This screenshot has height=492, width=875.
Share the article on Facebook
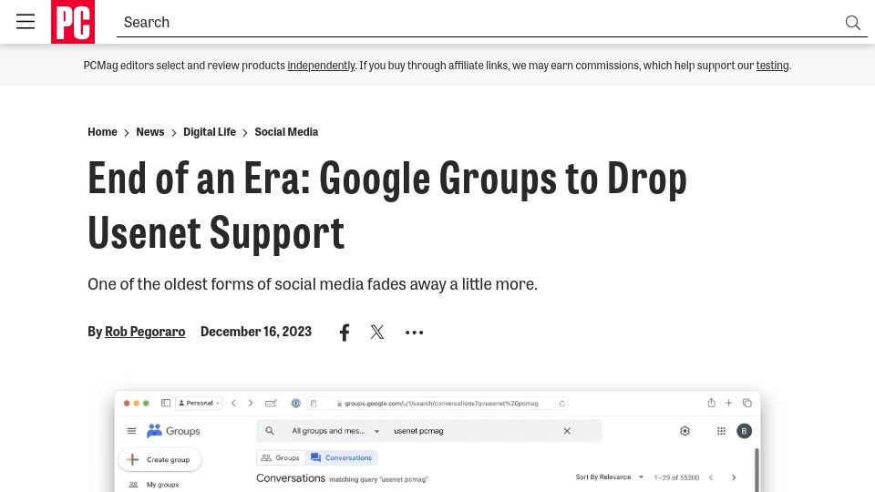coord(345,333)
